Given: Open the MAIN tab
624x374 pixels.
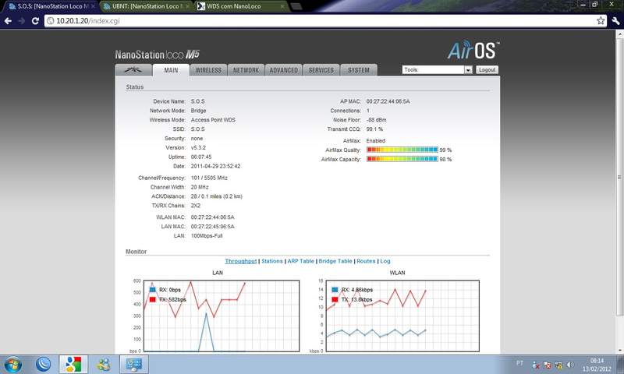Looking at the screenshot, I should click(171, 70).
